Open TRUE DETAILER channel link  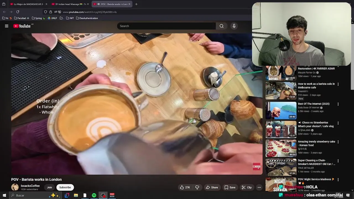306,168
